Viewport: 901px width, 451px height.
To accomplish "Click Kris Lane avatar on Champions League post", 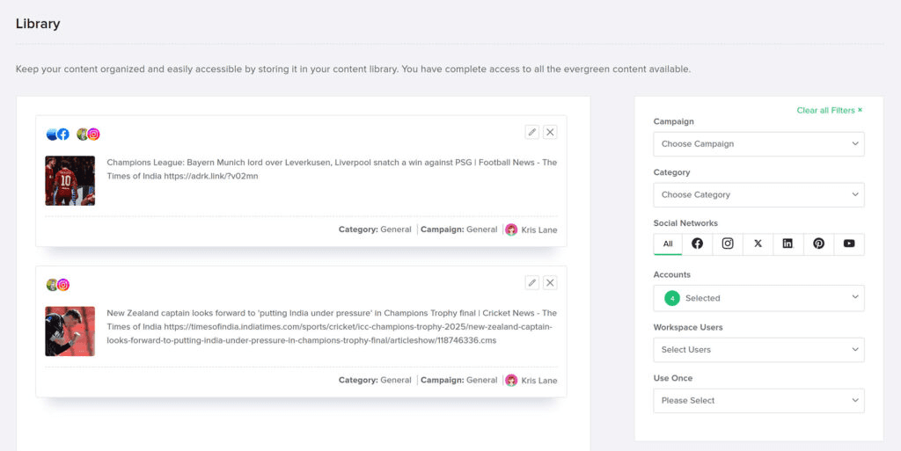I will (x=511, y=230).
